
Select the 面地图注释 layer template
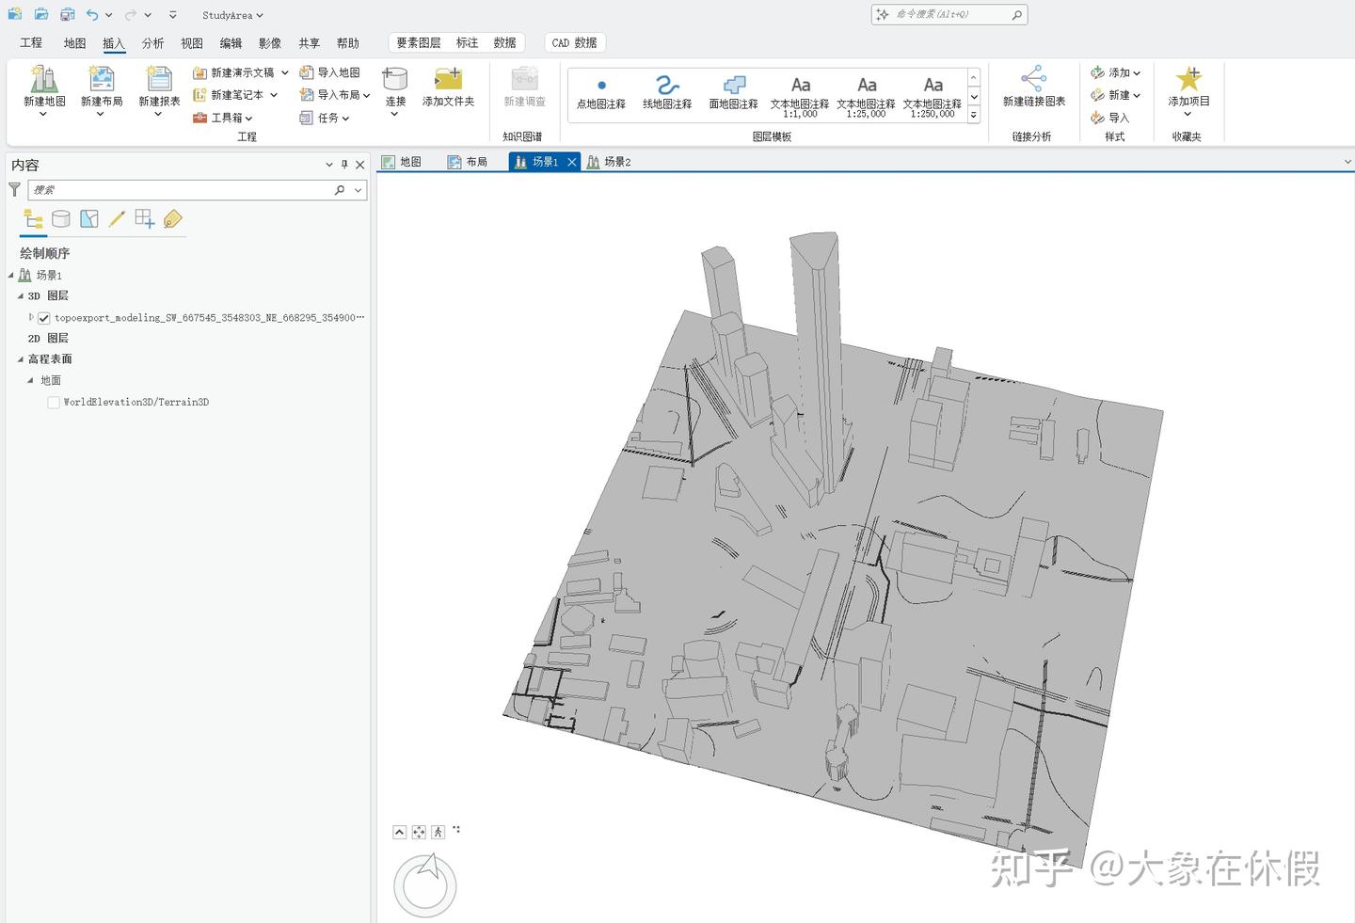click(x=733, y=91)
